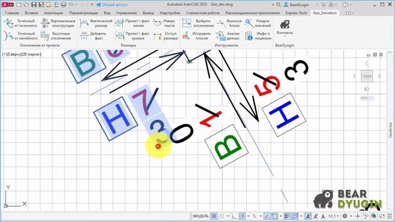Select the Geo_Deviation ribbon tab
The height and width of the screenshot is (222, 395).
point(325,13)
